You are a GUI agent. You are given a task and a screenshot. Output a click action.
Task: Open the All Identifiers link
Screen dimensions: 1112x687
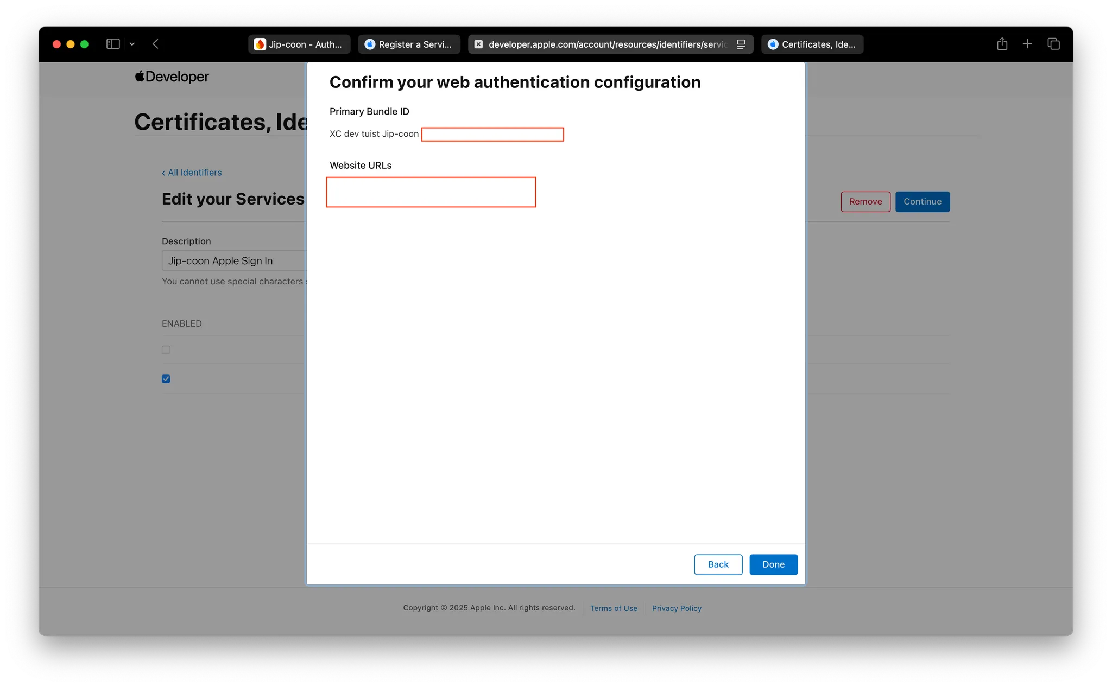coord(192,173)
